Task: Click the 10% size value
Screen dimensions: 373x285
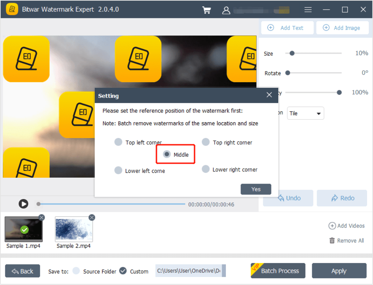Action: click(361, 53)
